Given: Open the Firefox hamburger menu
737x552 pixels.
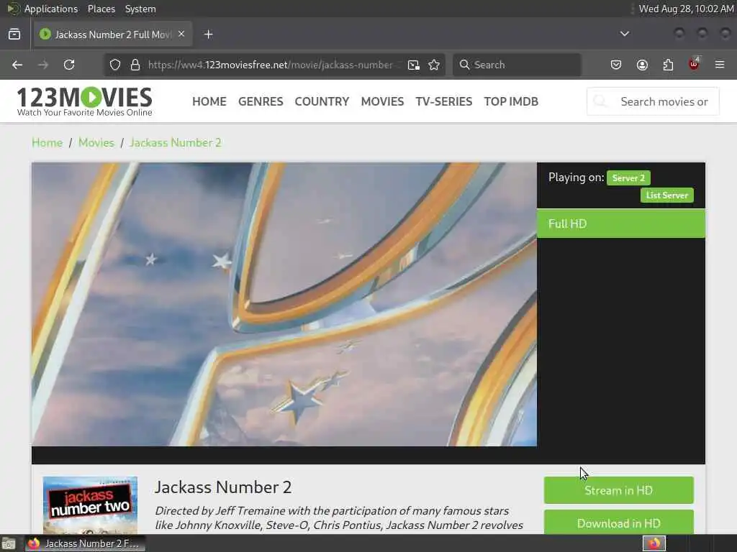Looking at the screenshot, I should tap(720, 65).
